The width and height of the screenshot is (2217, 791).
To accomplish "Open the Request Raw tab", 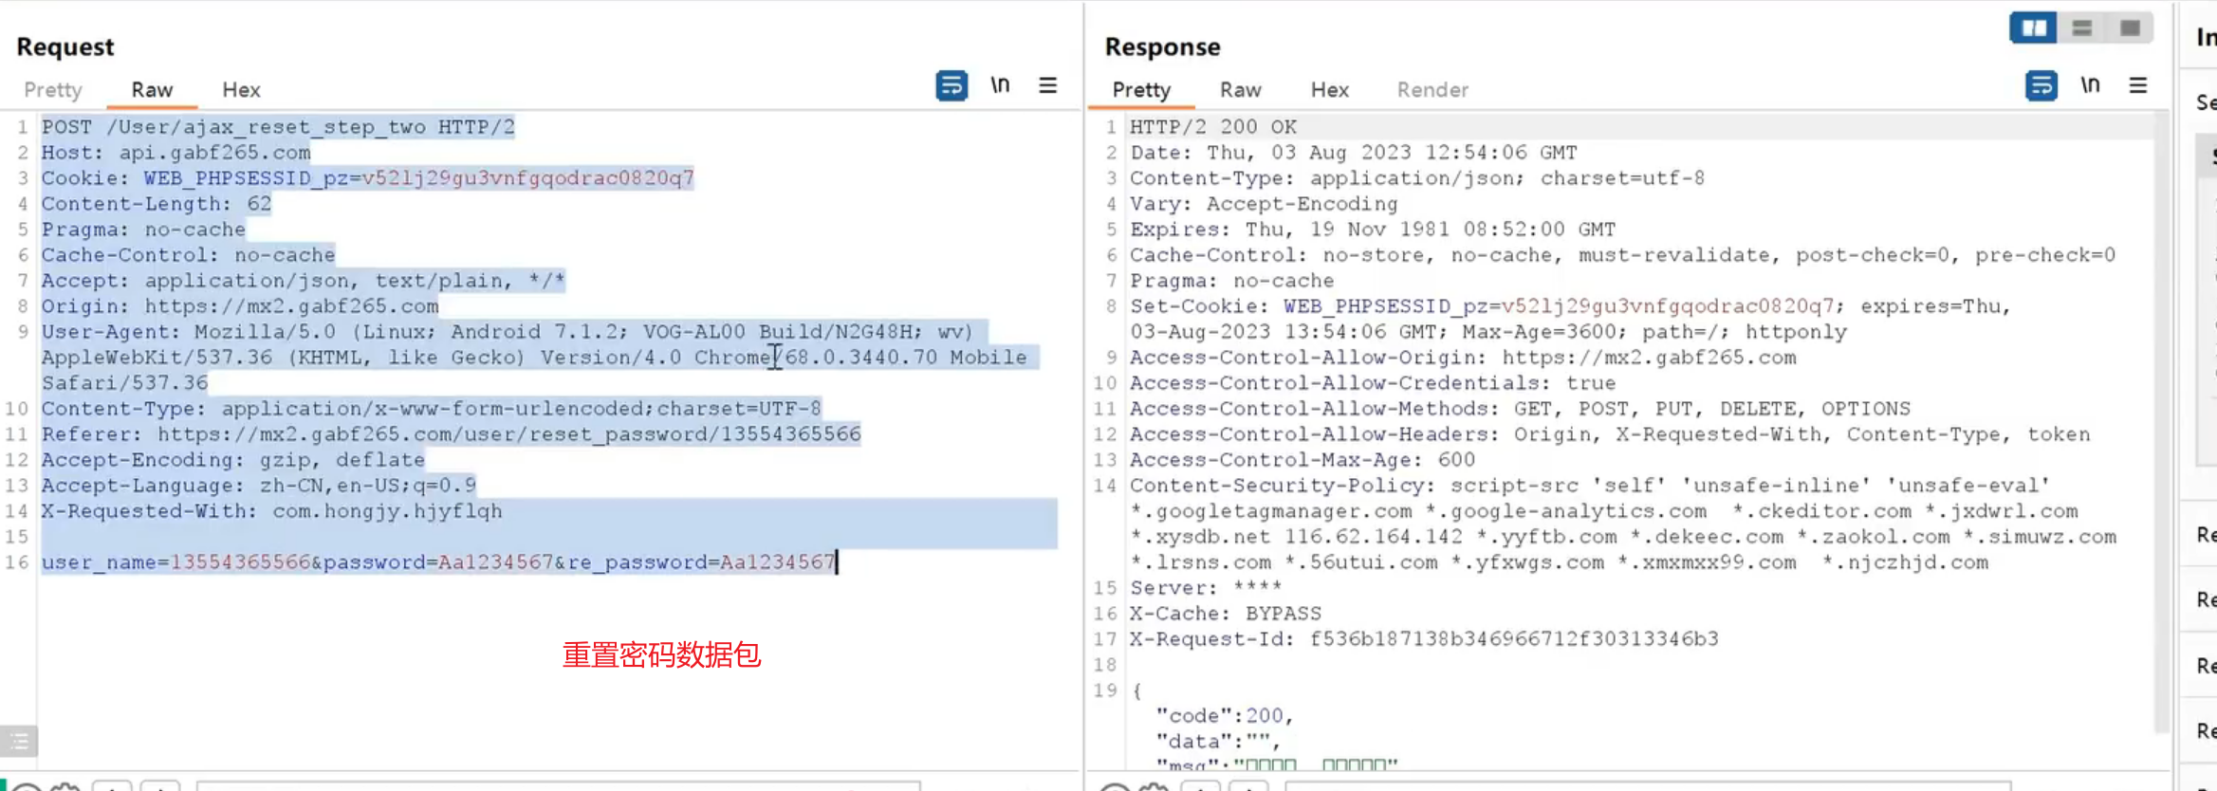I will point(152,90).
